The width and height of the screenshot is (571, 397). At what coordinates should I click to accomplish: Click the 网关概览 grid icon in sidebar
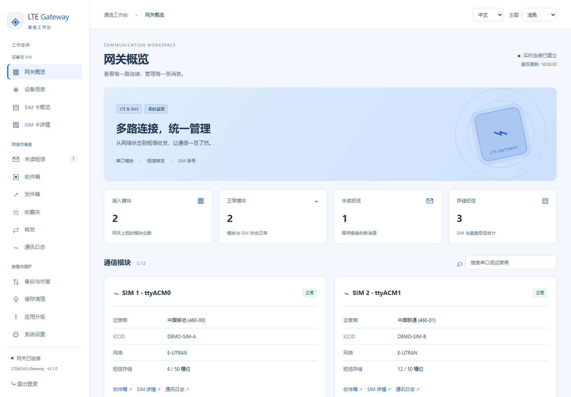pos(16,72)
